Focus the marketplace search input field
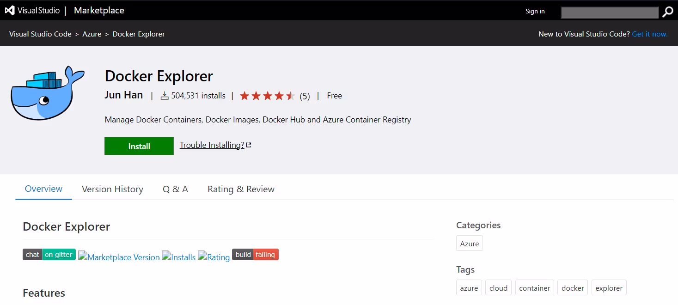 609,12
